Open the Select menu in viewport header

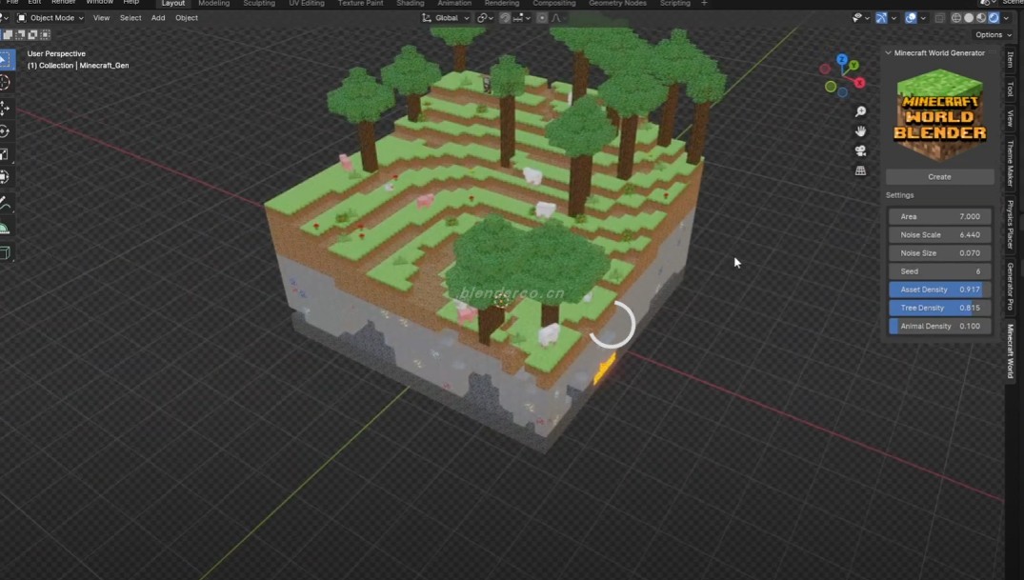coord(131,18)
